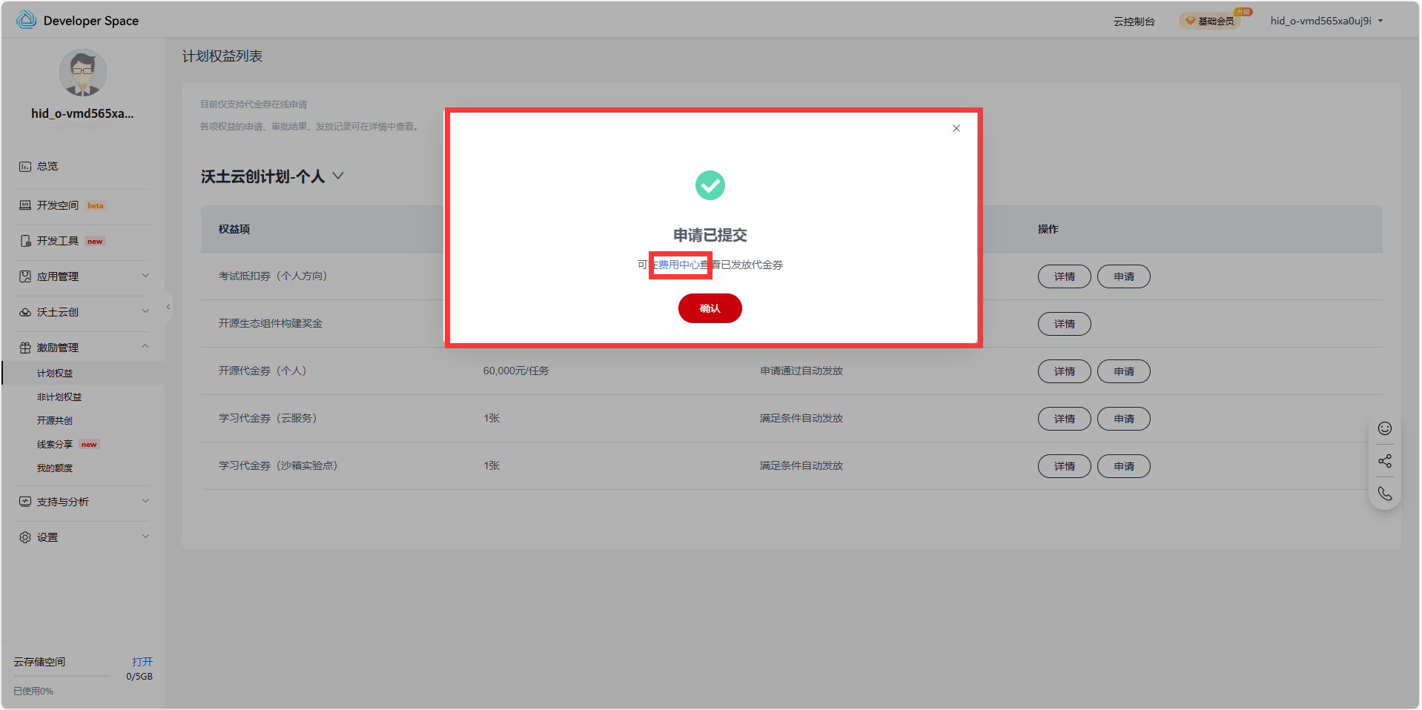
Task: Click the red 确认 button
Action: tap(710, 308)
